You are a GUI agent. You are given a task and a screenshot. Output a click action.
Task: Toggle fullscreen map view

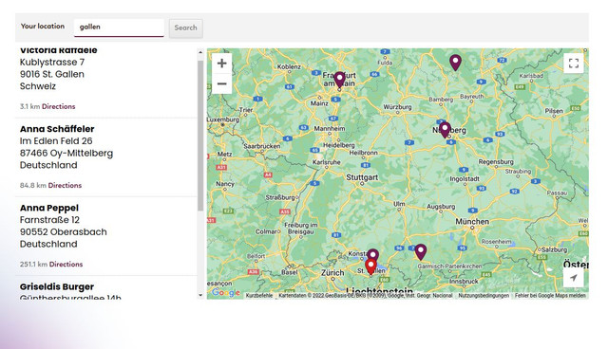(x=574, y=64)
